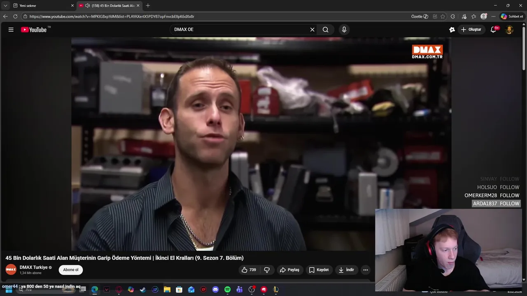Open Spotify from the taskbar
Image resolution: width=527 pixels, height=296 pixels.
[228, 289]
